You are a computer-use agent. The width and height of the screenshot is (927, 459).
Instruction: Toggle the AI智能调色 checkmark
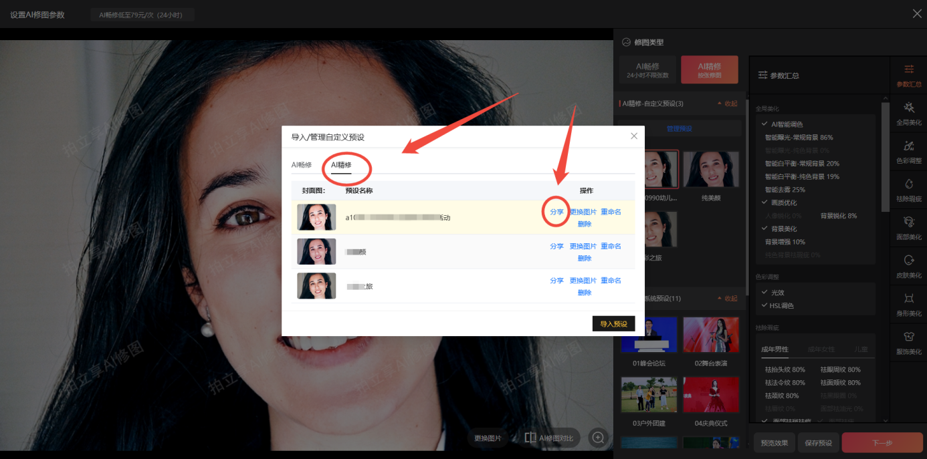(764, 124)
